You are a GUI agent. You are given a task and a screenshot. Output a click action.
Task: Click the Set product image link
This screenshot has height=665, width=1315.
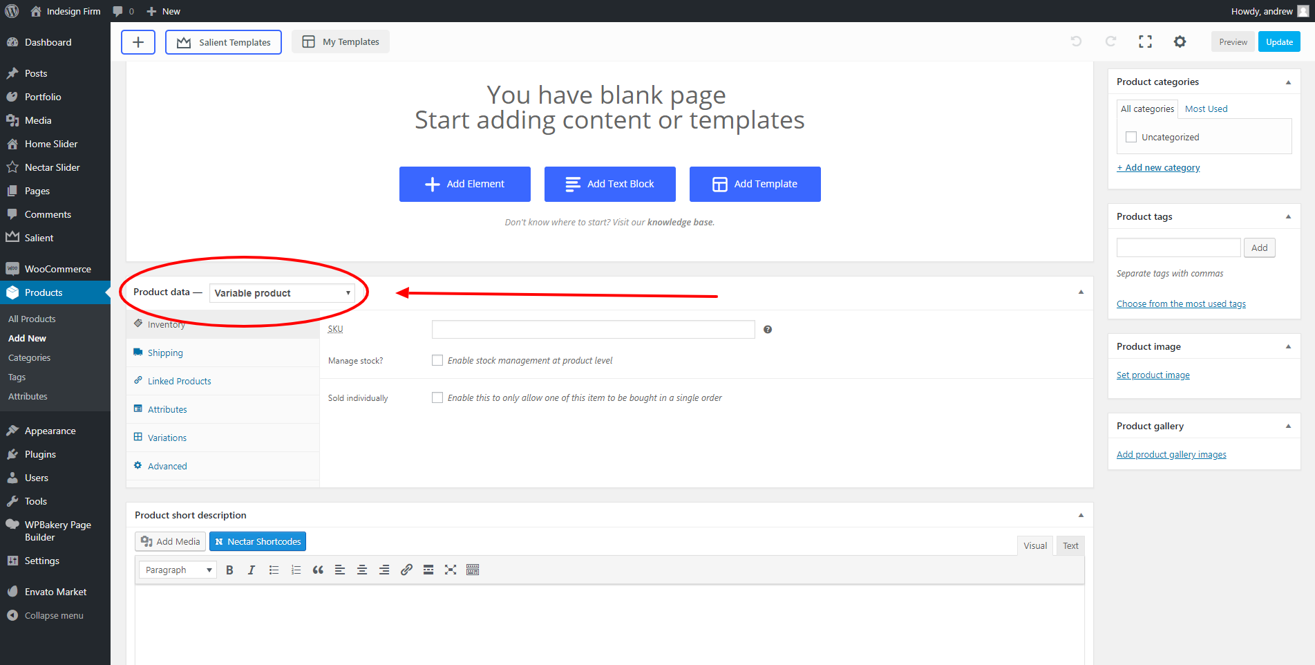[x=1153, y=375]
